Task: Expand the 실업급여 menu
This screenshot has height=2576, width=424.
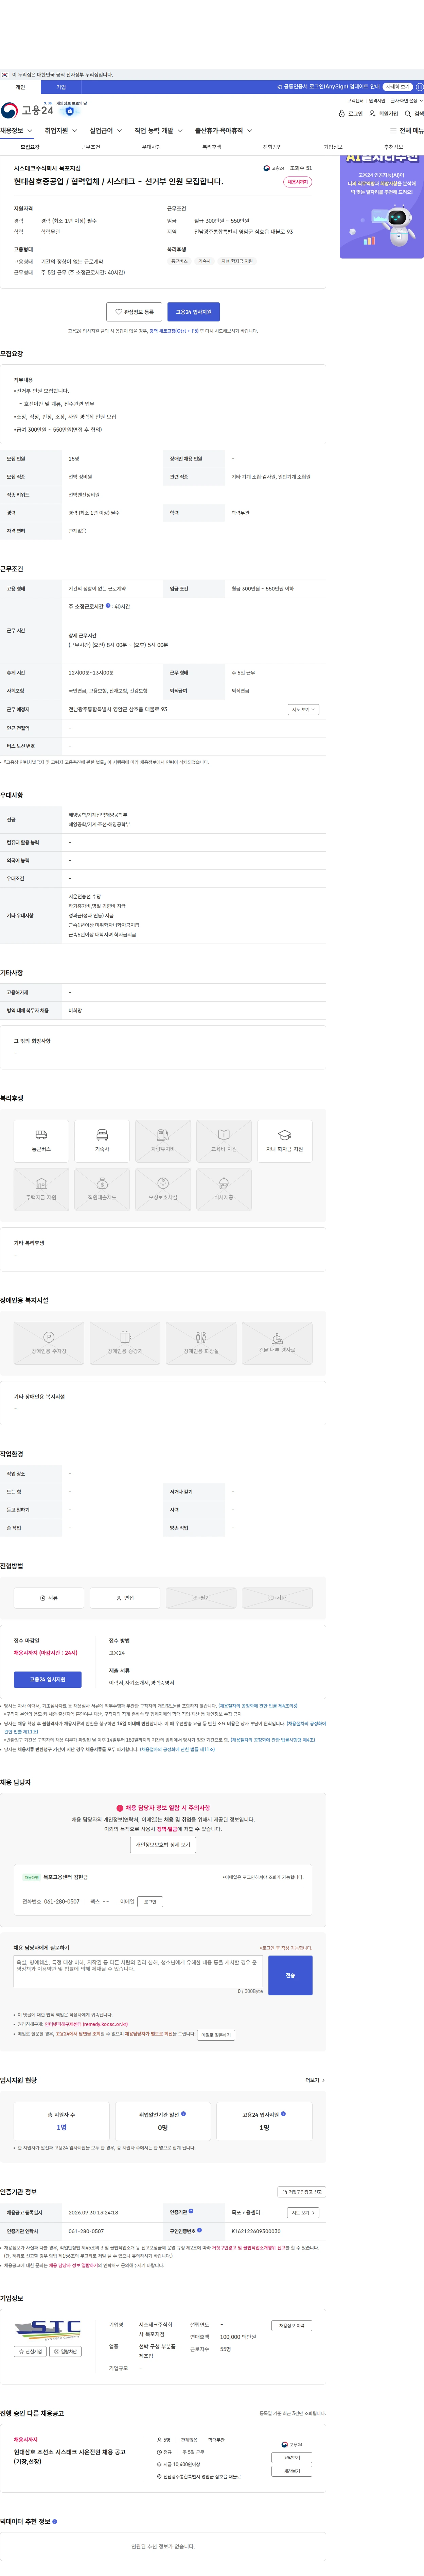Action: [x=106, y=131]
